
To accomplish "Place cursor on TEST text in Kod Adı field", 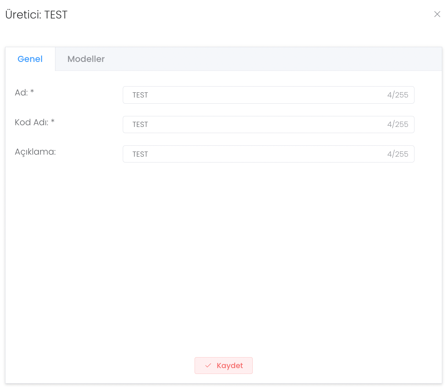I will click(x=140, y=125).
